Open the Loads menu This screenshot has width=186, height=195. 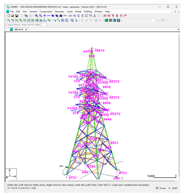point(70,12)
